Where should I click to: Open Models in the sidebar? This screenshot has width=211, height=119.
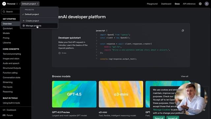tap(6, 33)
